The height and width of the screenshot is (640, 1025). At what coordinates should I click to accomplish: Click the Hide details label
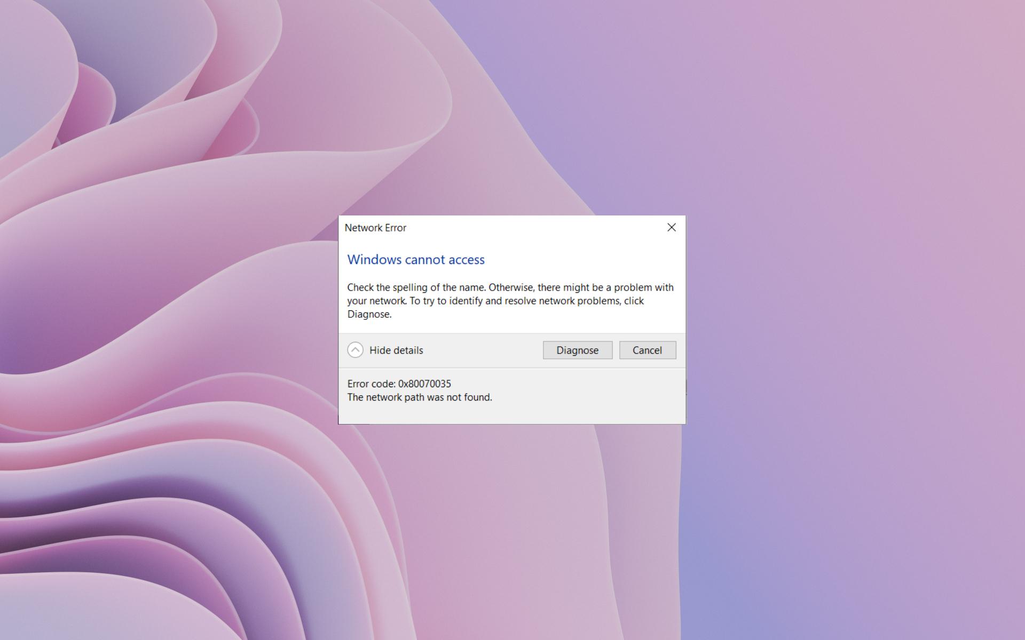point(396,350)
